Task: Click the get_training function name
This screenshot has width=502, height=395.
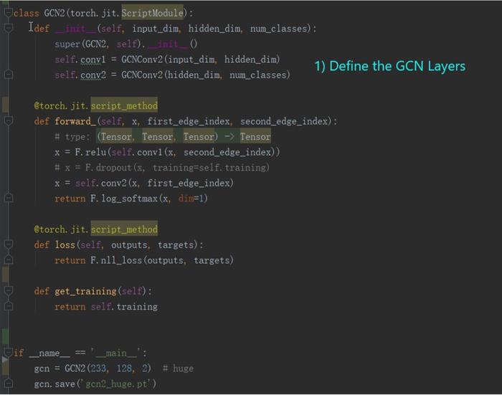Action: point(85,291)
